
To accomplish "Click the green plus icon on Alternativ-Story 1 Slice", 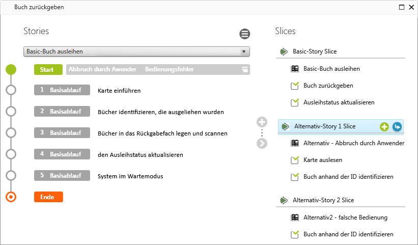I will pyautogui.click(x=384, y=126).
